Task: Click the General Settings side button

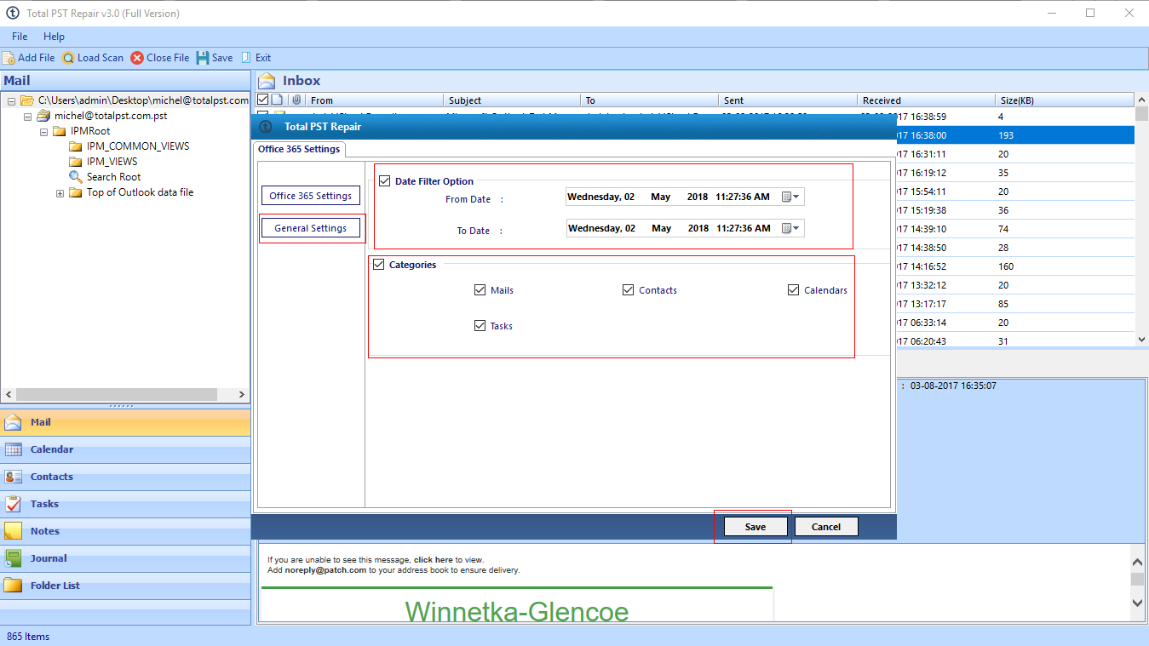Action: (x=311, y=228)
